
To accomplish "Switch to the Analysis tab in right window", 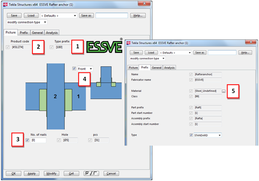I will pos(169,68).
